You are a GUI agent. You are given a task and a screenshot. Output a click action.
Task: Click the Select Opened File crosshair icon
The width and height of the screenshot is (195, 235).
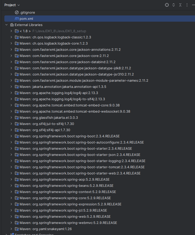[x=167, y=5]
